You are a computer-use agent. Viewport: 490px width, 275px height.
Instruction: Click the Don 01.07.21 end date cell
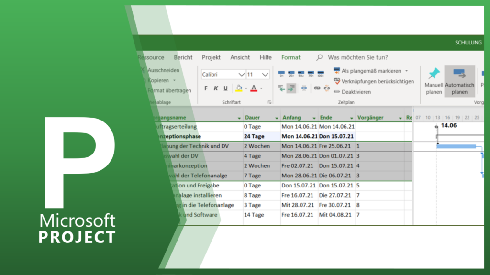337,156
